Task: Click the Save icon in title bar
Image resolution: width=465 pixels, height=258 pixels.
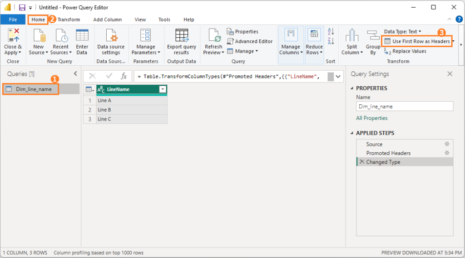Action: point(22,7)
